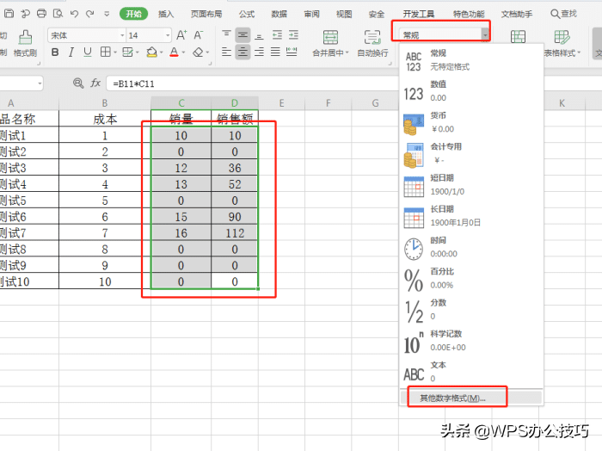Click the Print icon
Image resolution: width=602 pixels, height=451 pixels.
pos(41,14)
